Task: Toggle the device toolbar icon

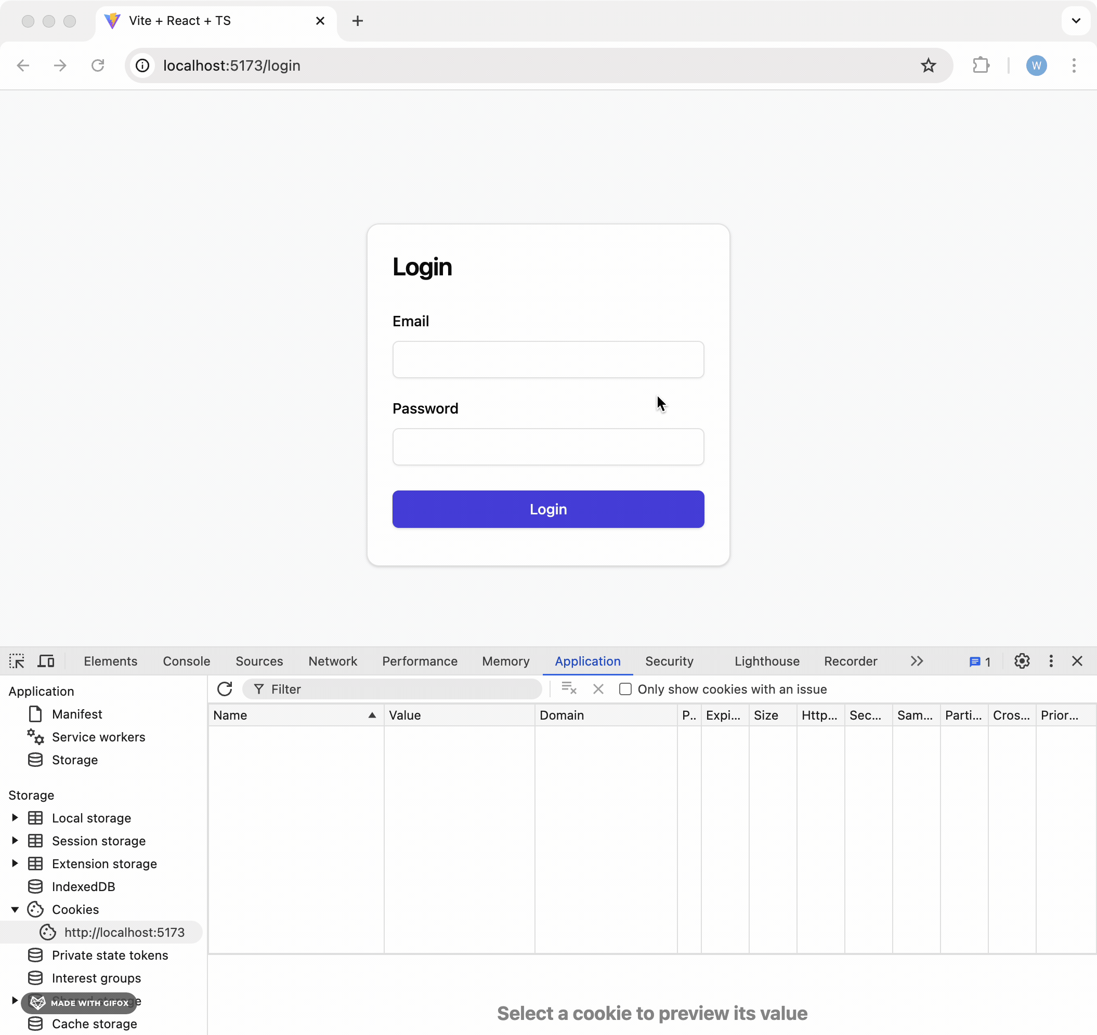Action: tap(46, 661)
